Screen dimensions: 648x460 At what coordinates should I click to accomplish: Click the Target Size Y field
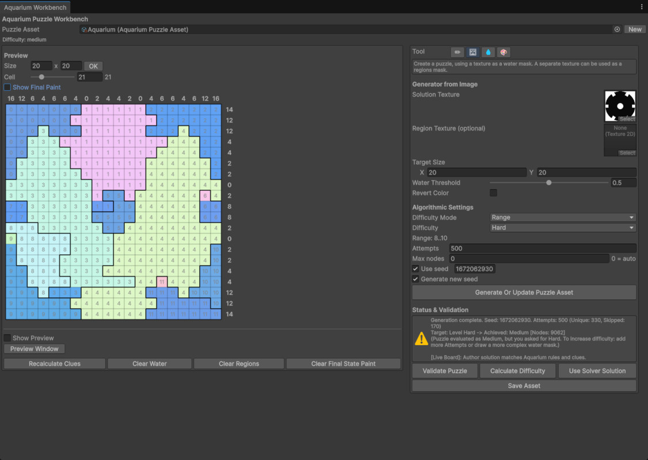click(x=586, y=172)
